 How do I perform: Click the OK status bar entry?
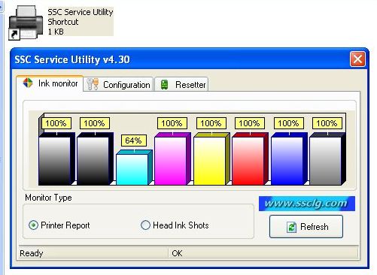coord(177,253)
